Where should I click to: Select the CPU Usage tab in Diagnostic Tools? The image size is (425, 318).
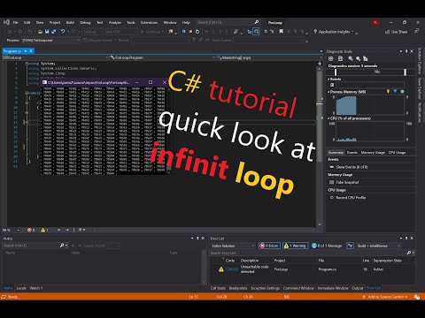pyautogui.click(x=397, y=152)
